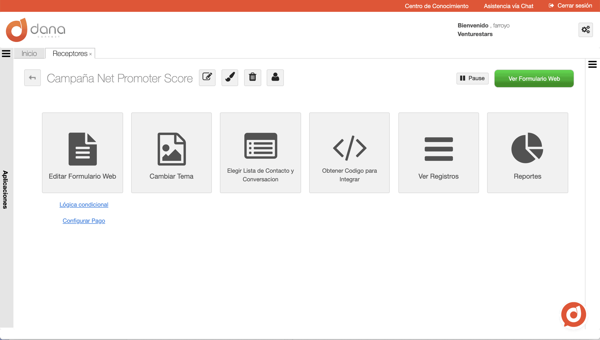Open the right-side hamburger menu
This screenshot has height=340, width=600.
point(592,64)
